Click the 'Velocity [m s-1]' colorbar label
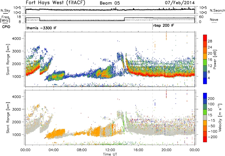The height and width of the screenshot is (156, 225). click(x=220, y=117)
